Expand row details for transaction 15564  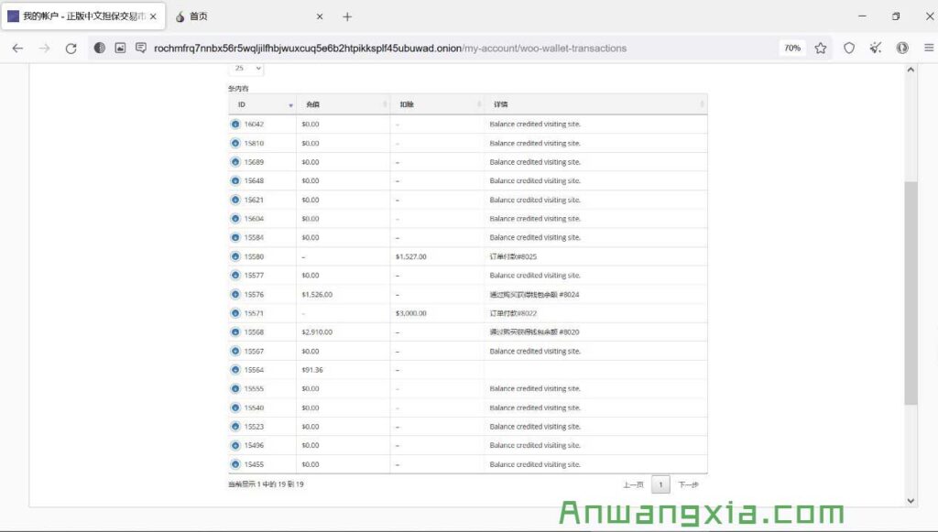click(x=235, y=370)
